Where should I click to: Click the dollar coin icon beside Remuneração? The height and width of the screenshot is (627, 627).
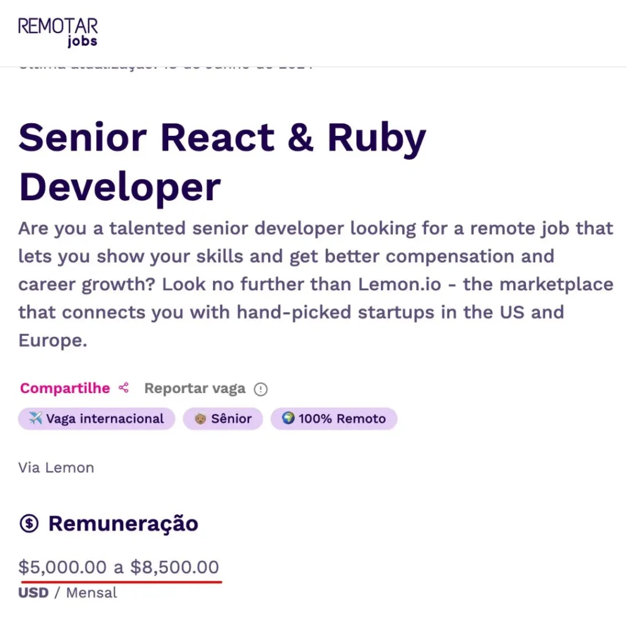[29, 523]
